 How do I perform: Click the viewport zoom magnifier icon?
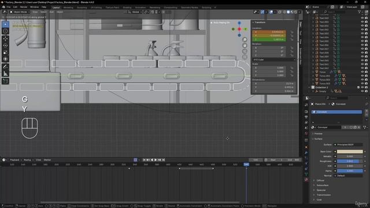click(245, 40)
